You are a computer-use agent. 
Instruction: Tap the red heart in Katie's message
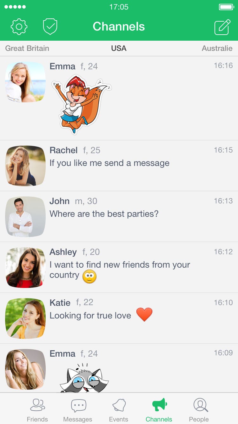144,315
